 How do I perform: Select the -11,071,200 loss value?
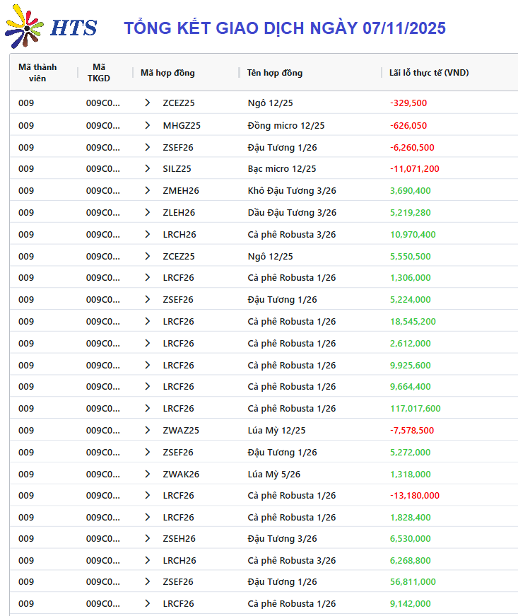[x=414, y=169]
